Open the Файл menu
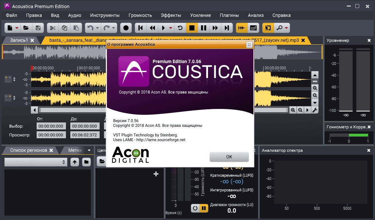This screenshot has width=375, height=220. coord(11,15)
